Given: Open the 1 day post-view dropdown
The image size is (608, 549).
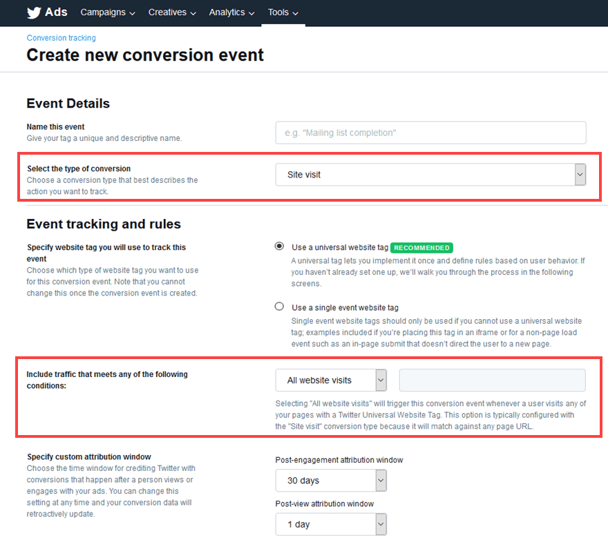Looking at the screenshot, I should click(325, 524).
